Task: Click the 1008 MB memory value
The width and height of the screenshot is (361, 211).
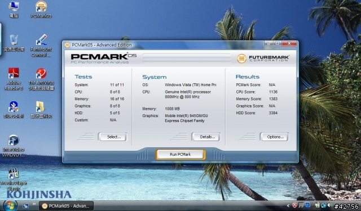Action: click(172, 109)
